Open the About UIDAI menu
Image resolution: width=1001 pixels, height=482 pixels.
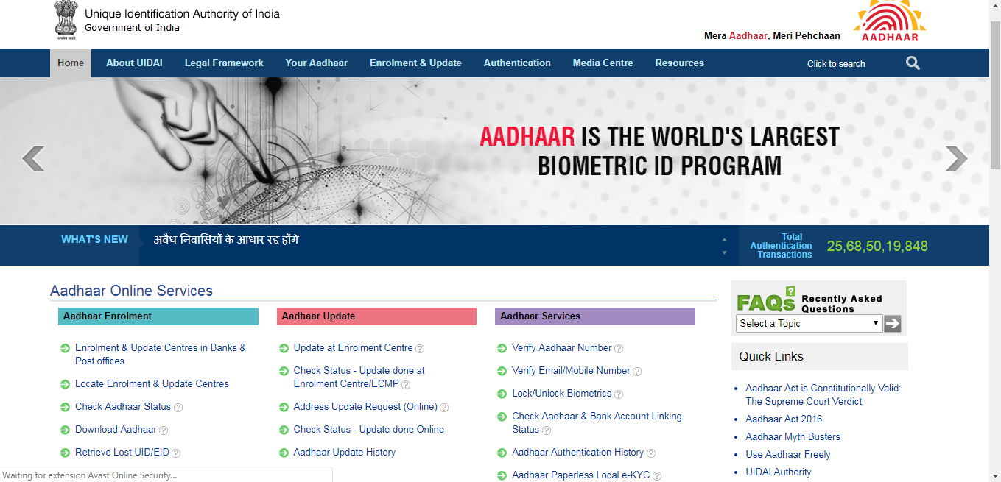pos(134,63)
